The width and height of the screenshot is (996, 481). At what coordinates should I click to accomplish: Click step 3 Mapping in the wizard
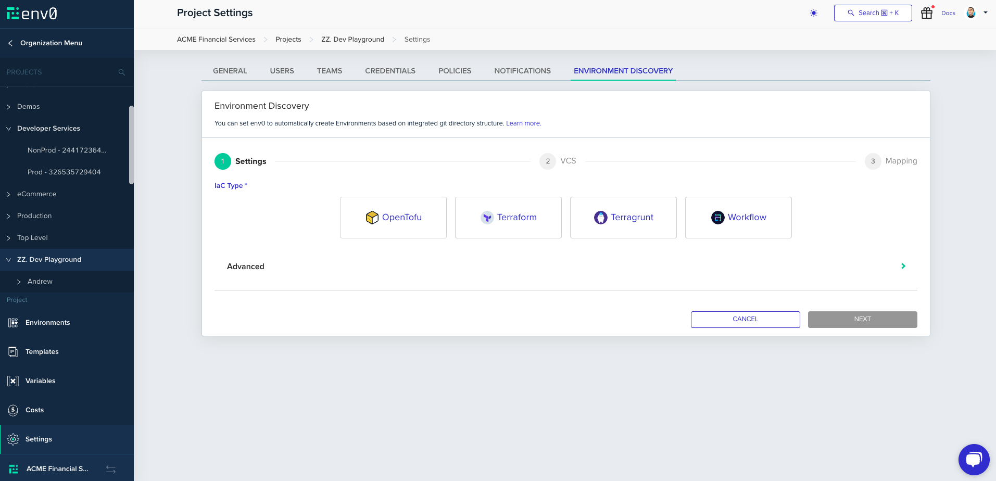[891, 161]
